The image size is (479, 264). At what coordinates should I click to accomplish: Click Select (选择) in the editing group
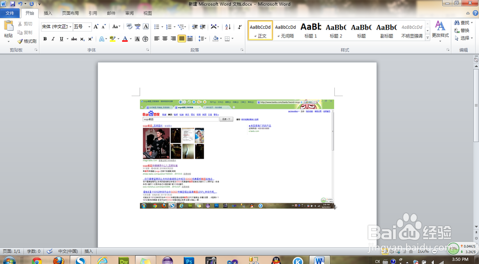(x=463, y=38)
